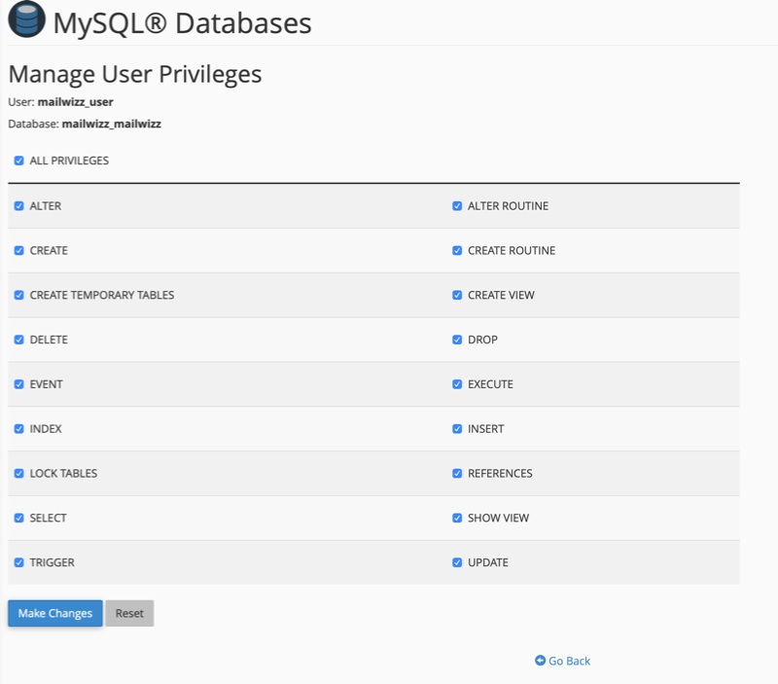Click the DELETE label text
778x684 pixels.
(x=49, y=340)
